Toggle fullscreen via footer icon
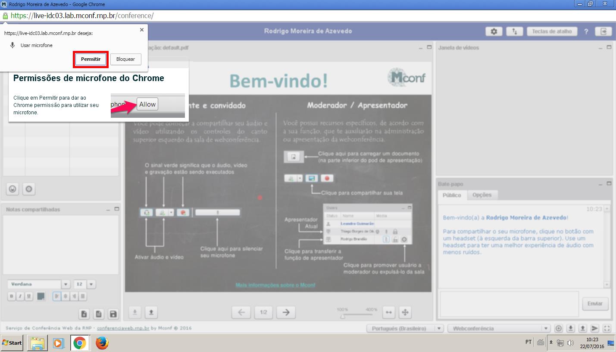 pos(607,328)
